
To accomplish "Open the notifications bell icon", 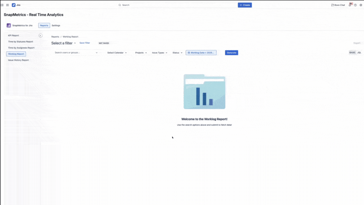I will tap(350, 5).
